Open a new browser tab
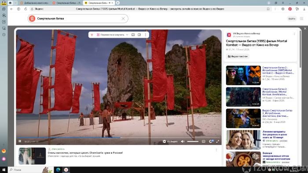 [117, 3]
